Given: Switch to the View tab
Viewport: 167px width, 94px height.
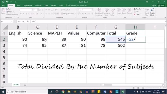Looking at the screenshot, I should point(61,5).
